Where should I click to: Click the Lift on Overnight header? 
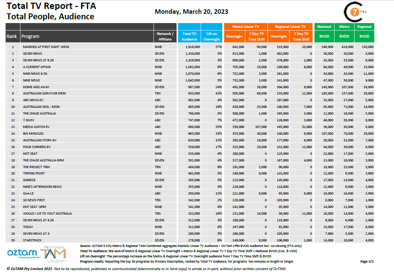212,36
